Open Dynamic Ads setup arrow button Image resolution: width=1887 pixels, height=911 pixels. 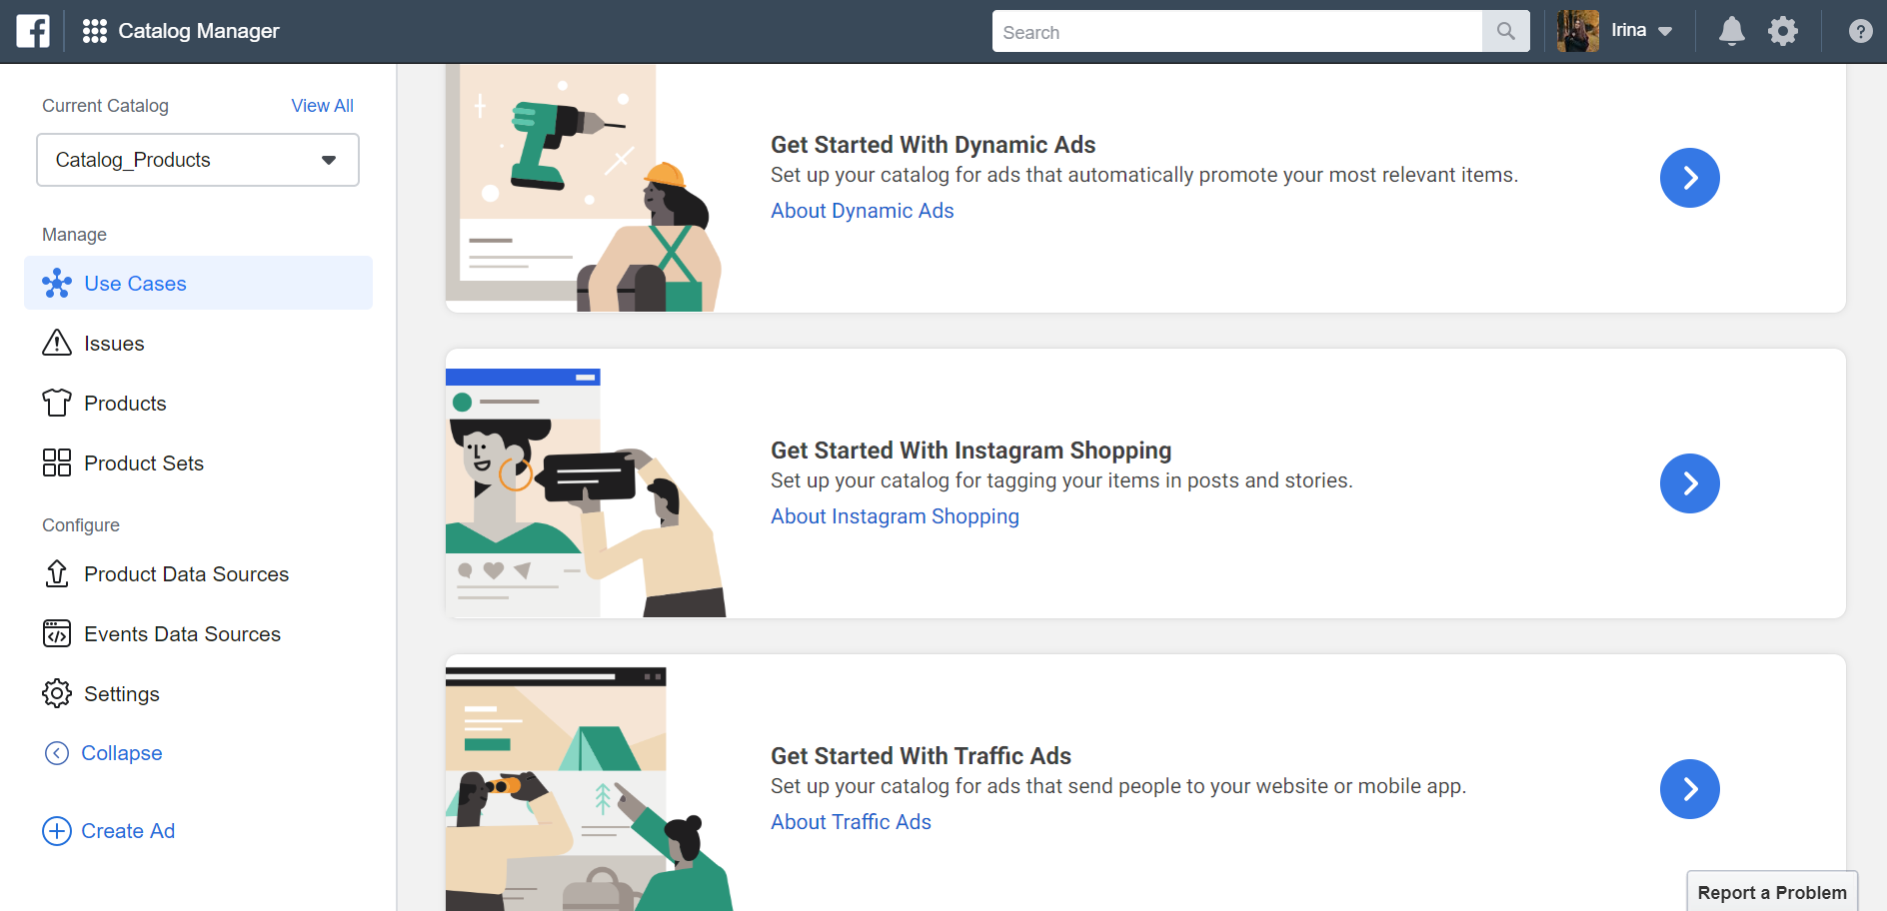1689,178
